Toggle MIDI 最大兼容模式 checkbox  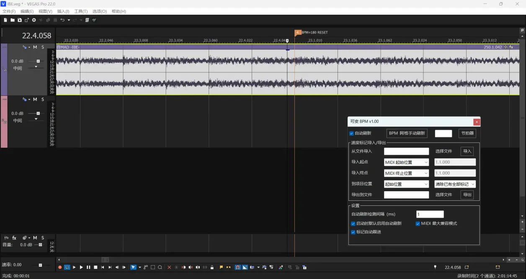[418, 224]
